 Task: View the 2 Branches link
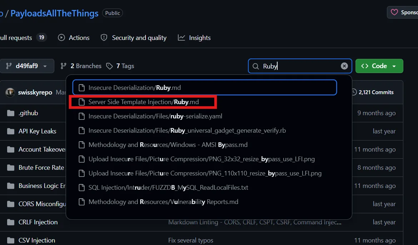tap(81, 66)
